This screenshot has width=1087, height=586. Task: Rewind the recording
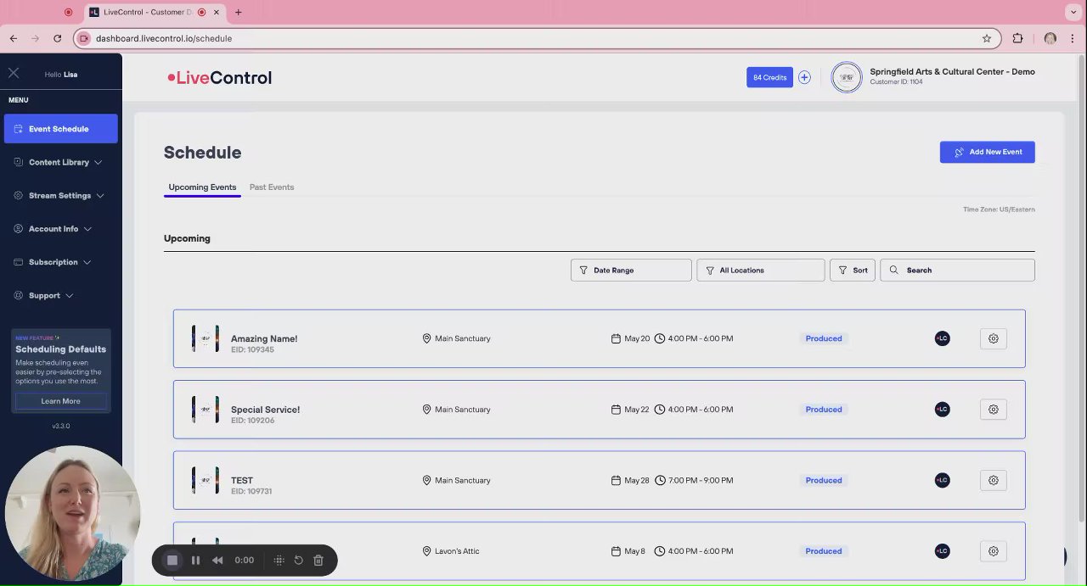coord(217,560)
